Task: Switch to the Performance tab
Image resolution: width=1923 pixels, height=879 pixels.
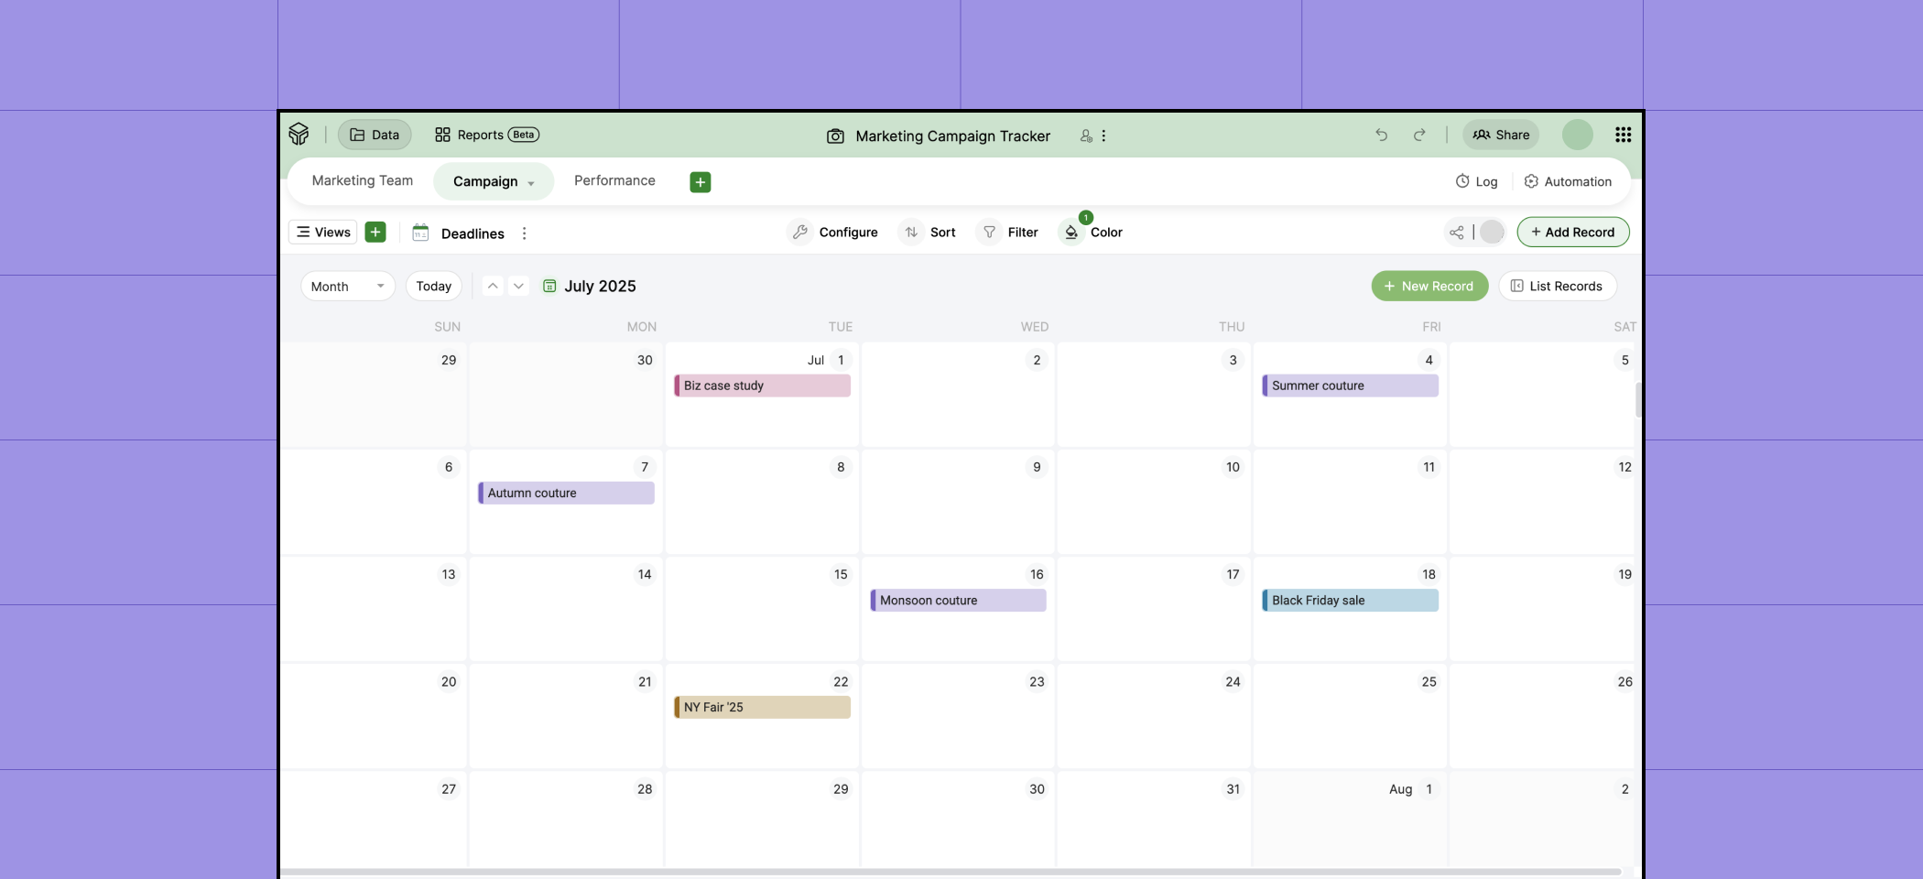Action: [x=614, y=180]
